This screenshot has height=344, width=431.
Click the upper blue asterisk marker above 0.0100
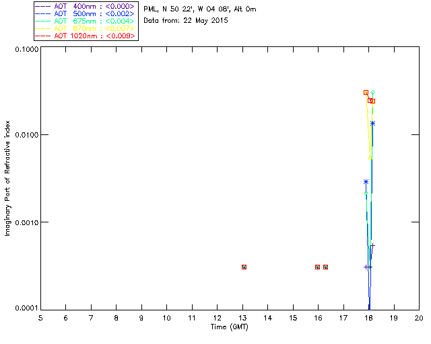pyautogui.click(x=372, y=124)
